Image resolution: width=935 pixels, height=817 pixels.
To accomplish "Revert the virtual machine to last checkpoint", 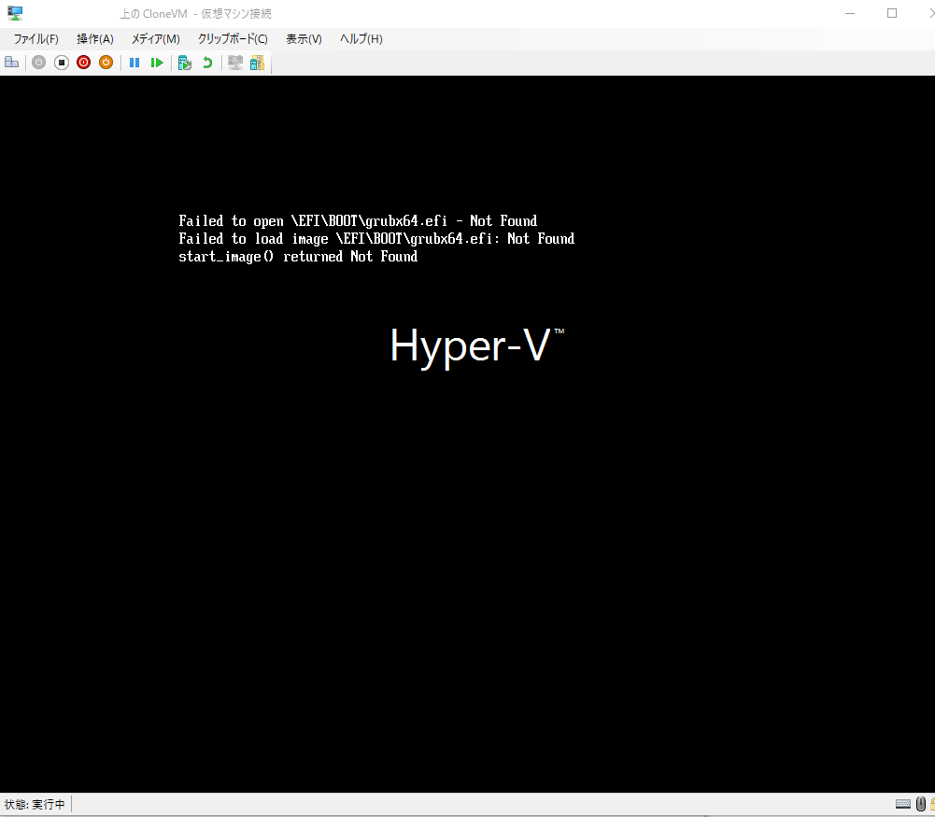I will 206,62.
